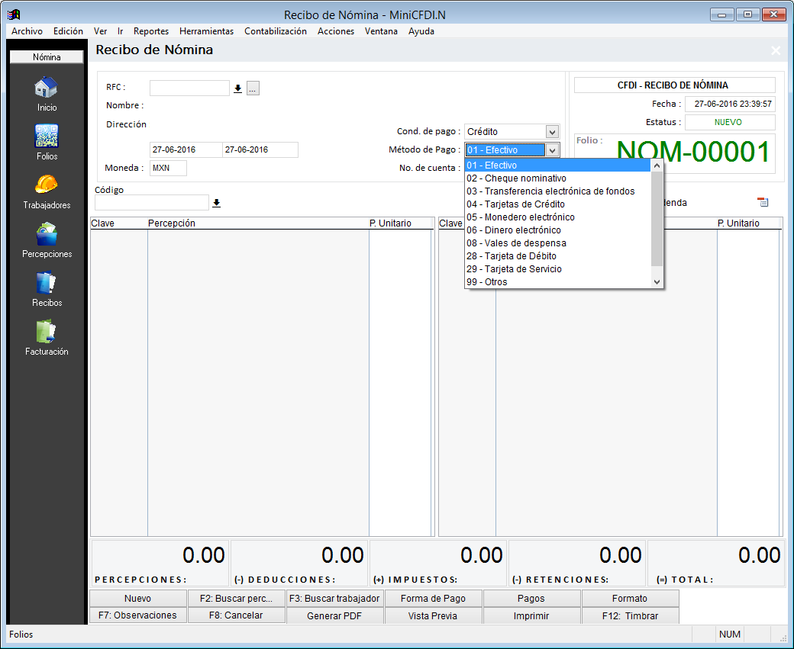Open the Edición menu

tap(68, 31)
